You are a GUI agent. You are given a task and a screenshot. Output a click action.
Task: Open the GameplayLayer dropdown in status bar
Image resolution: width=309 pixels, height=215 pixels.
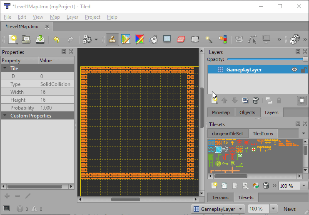[217, 209]
